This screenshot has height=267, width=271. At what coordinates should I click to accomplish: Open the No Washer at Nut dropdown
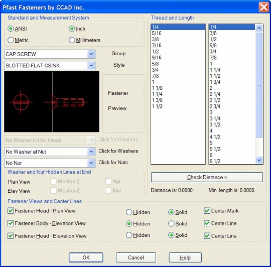click(x=91, y=152)
